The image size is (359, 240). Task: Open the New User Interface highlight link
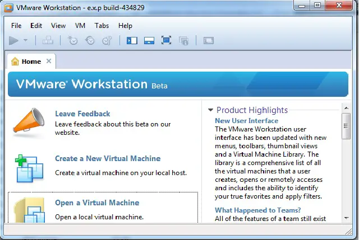tap(246, 121)
